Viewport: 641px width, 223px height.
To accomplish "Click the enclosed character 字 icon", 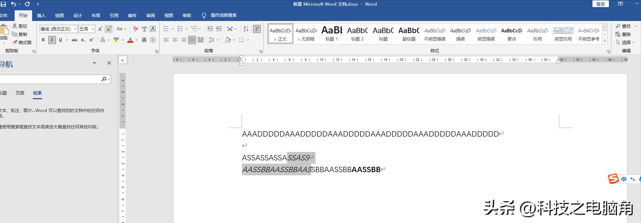I will 153,40.
